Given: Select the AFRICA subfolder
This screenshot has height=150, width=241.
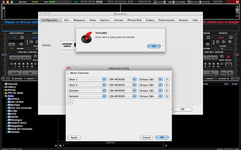Looking at the screenshot, I should point(15,99).
